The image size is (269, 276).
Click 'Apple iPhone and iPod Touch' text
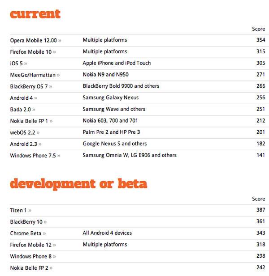[x=117, y=63]
